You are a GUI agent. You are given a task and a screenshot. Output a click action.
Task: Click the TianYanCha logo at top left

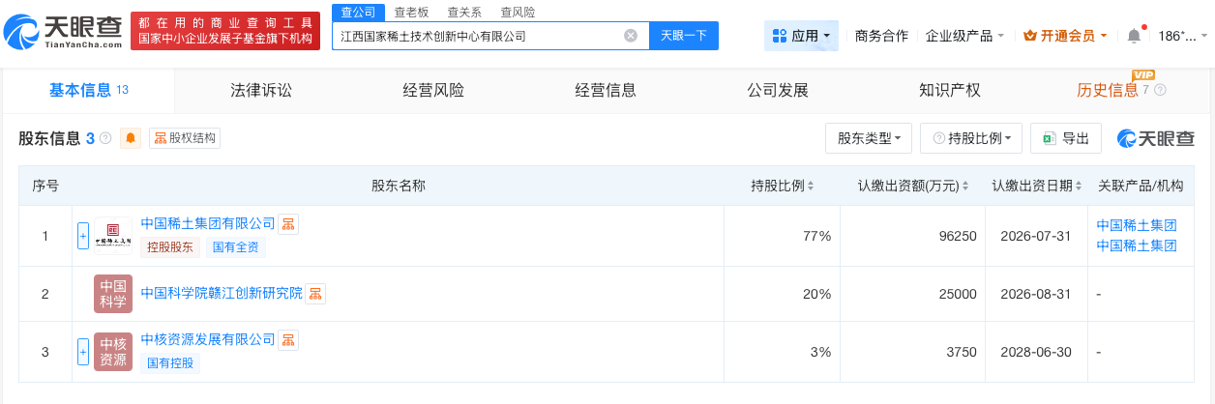point(63,31)
